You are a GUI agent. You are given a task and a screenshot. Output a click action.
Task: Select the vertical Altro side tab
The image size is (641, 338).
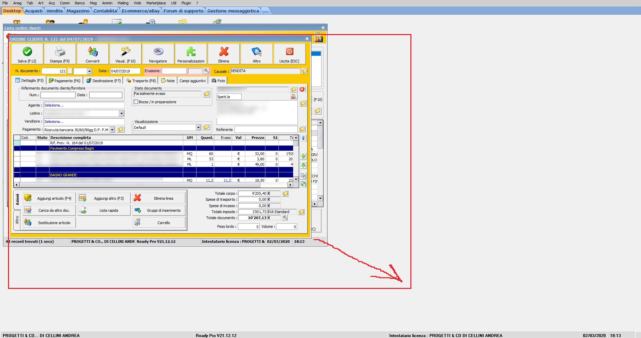(x=17, y=219)
